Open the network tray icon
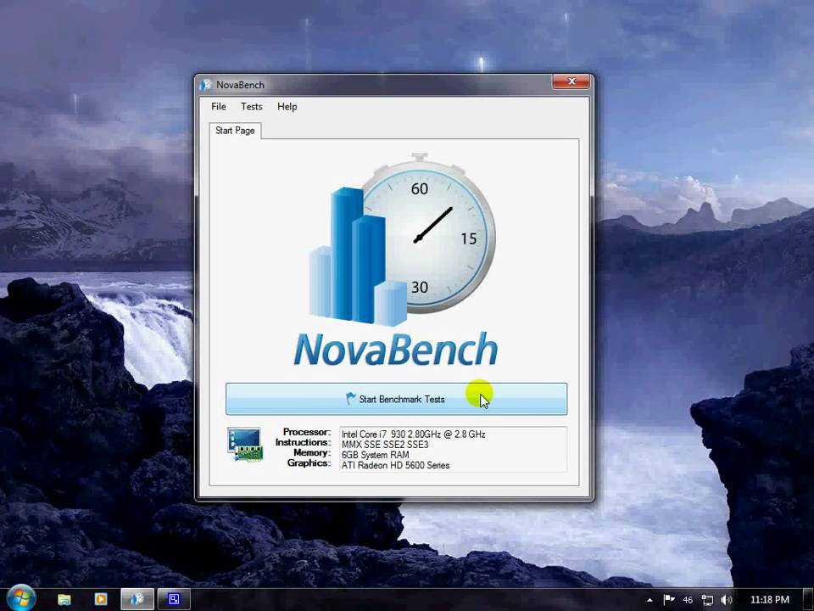Viewport: 814px width, 611px height. coord(707,600)
